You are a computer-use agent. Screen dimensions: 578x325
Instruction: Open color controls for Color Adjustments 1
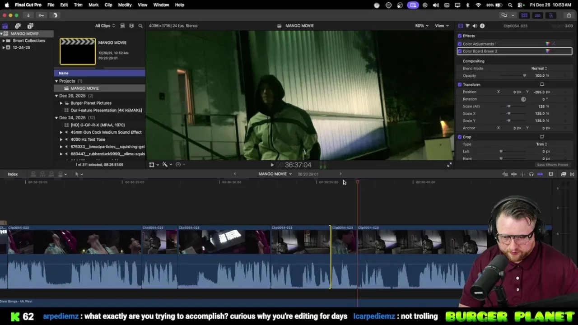pos(548,44)
